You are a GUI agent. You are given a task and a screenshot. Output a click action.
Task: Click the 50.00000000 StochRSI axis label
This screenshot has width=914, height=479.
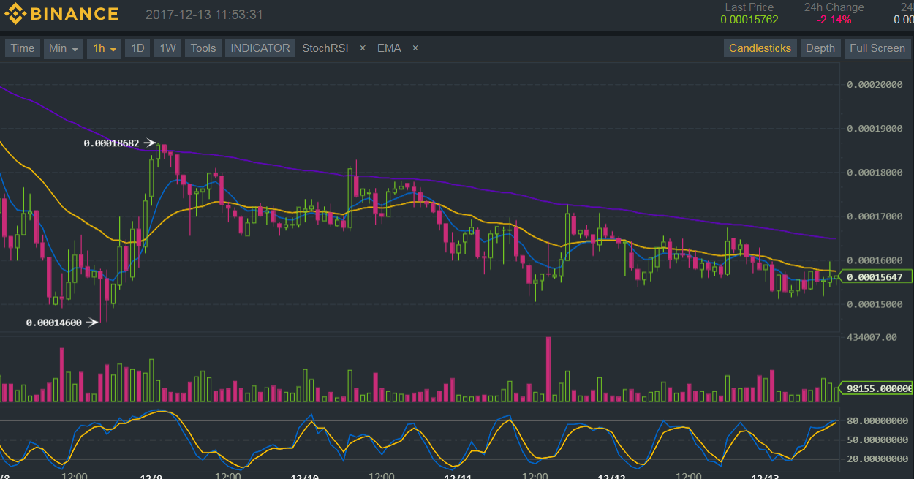pyautogui.click(x=877, y=440)
